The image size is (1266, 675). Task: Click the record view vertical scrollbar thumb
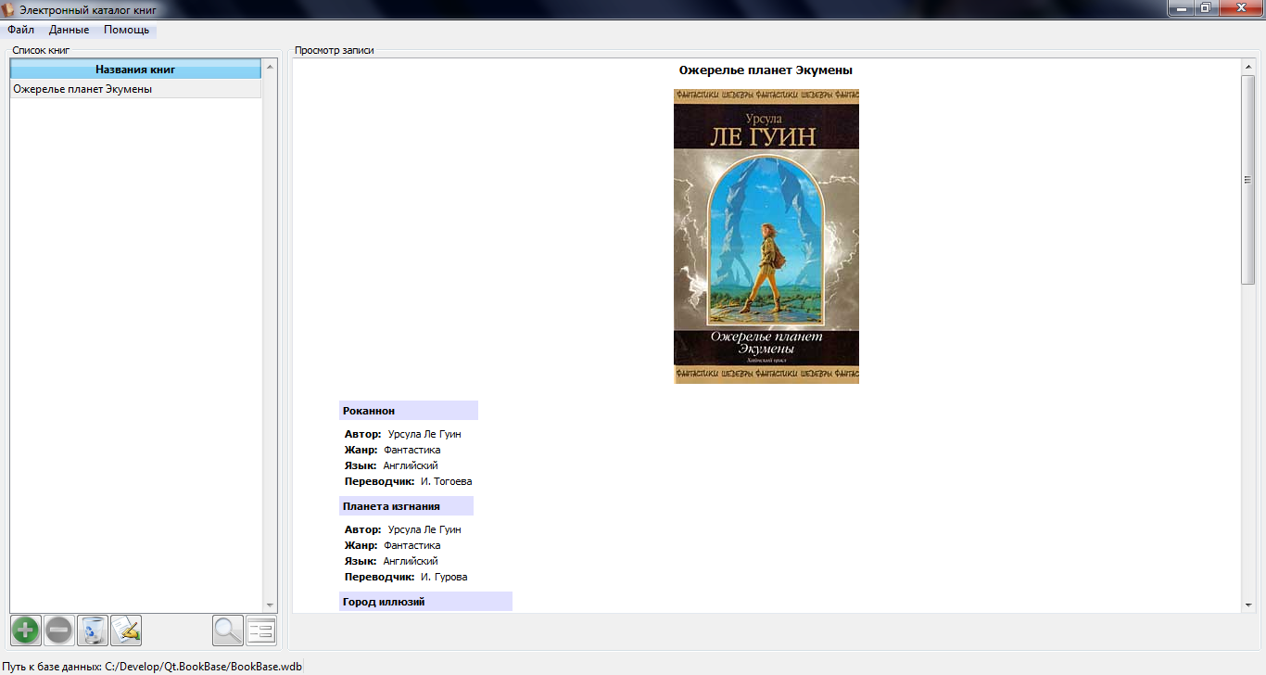(x=1247, y=180)
